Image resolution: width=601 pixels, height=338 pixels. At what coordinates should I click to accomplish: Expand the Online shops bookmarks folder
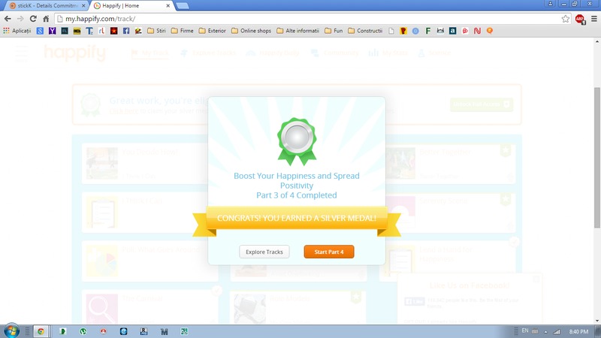click(251, 31)
